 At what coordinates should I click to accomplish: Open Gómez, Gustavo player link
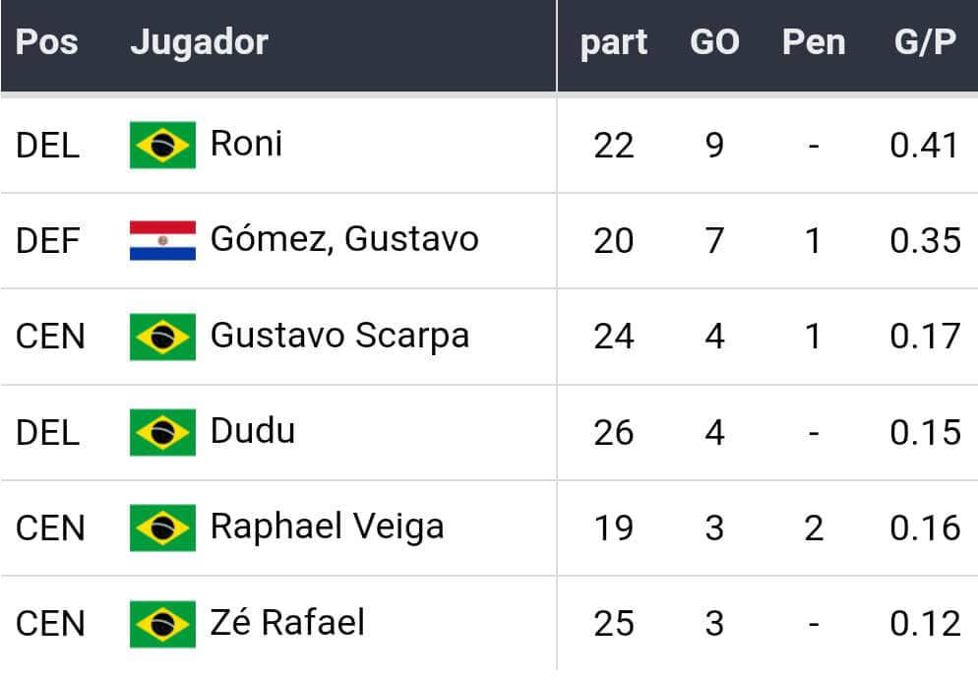(x=344, y=239)
